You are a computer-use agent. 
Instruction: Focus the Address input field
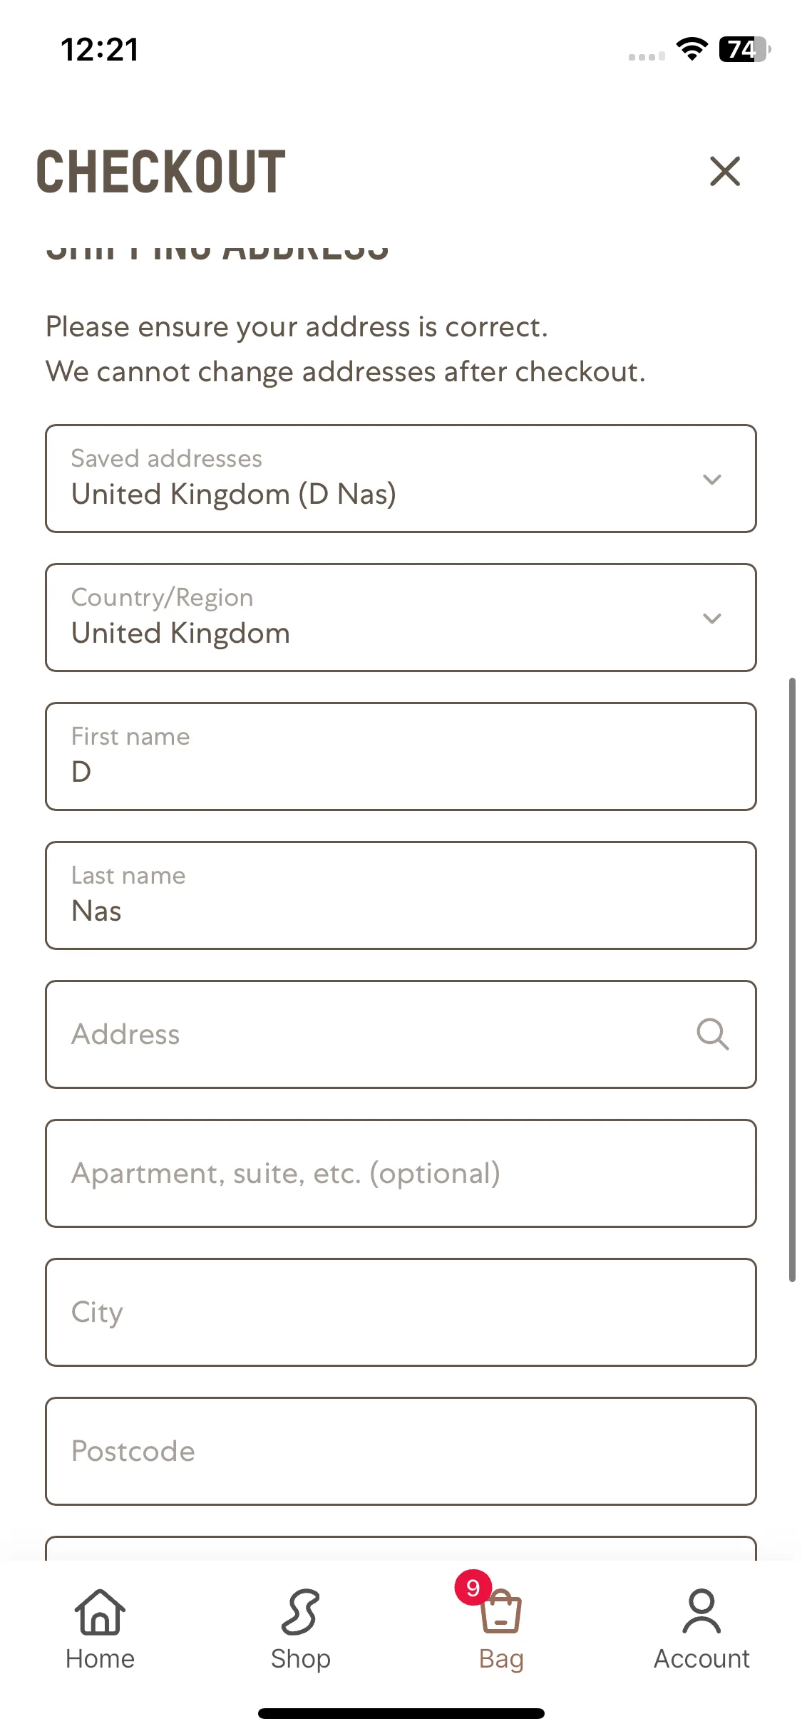[x=401, y=1035]
